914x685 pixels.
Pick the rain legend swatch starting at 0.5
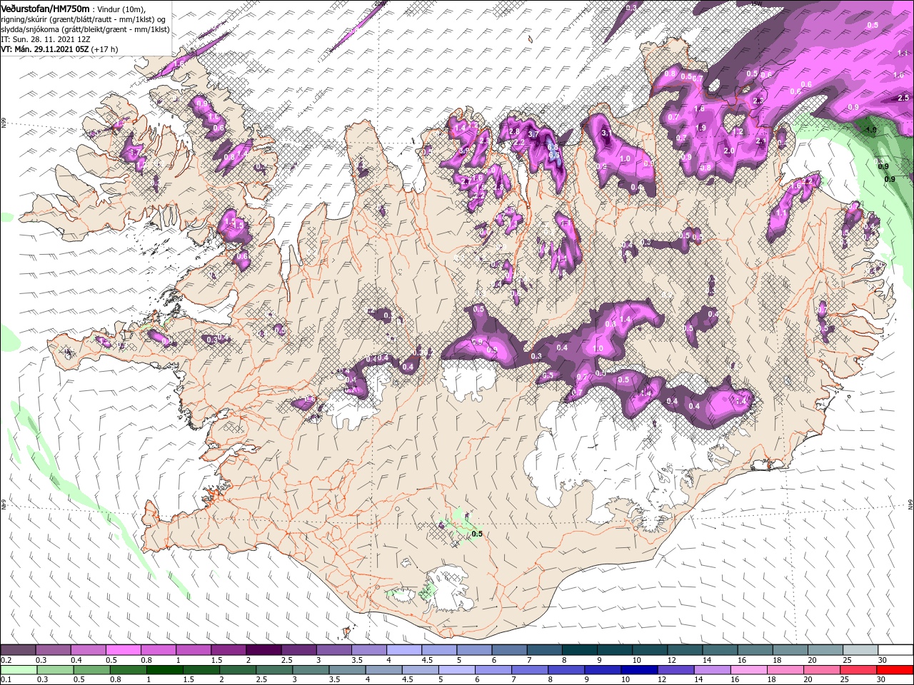click(91, 669)
